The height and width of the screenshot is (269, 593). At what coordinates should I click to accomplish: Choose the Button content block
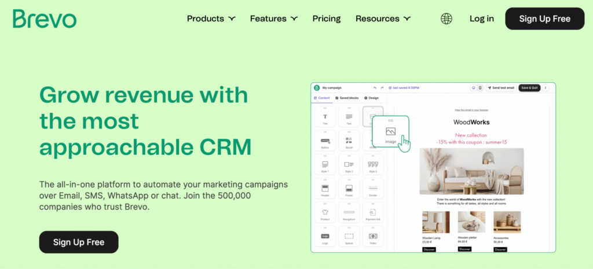(x=325, y=140)
